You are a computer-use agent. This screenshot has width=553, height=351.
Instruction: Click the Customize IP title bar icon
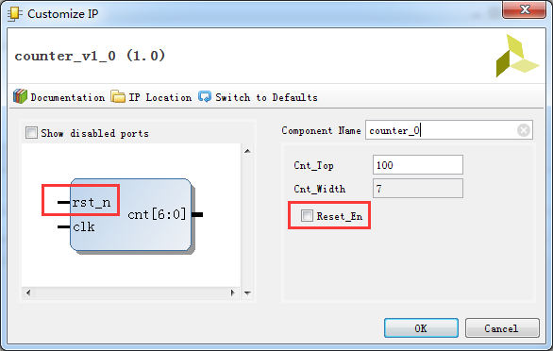coord(15,14)
